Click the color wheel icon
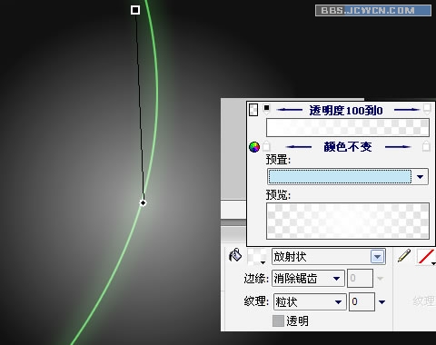The height and width of the screenshot is (345, 436). pyautogui.click(x=254, y=147)
